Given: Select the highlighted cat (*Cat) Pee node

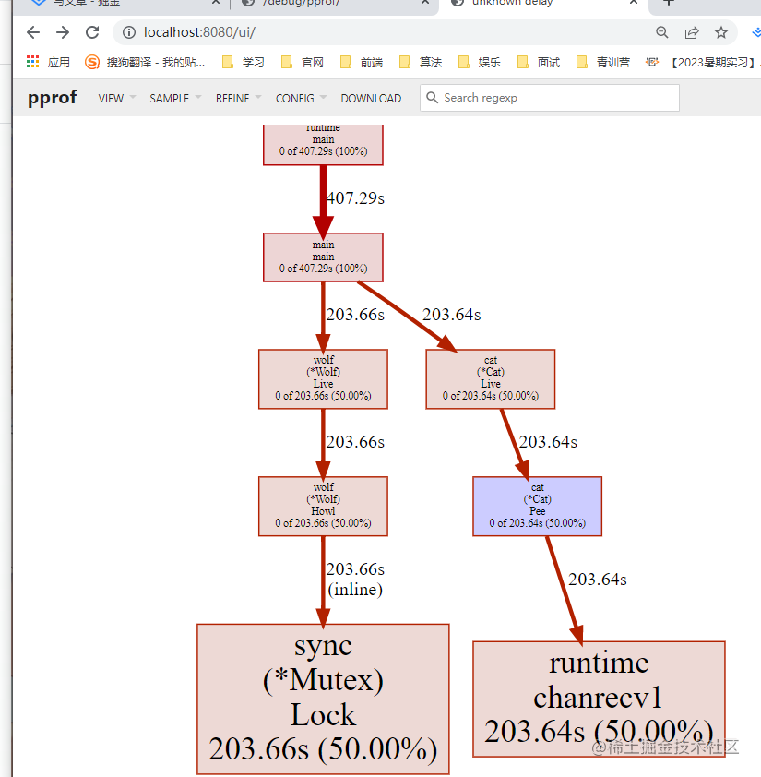Looking at the screenshot, I should pyautogui.click(x=538, y=507).
